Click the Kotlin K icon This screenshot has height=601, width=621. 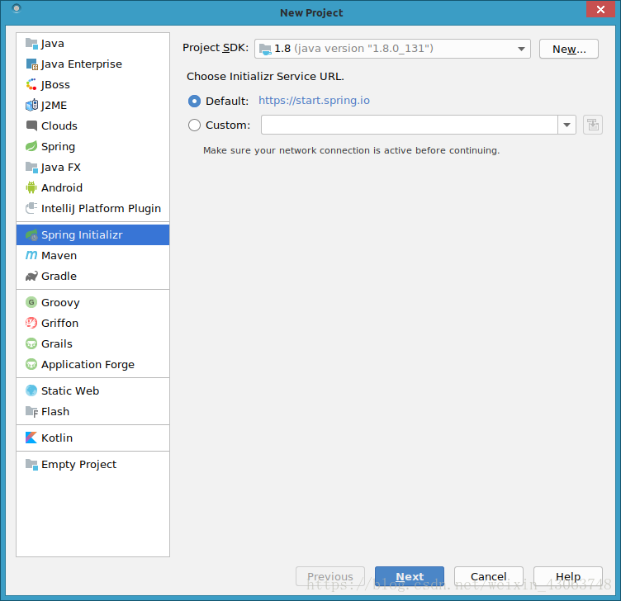[x=31, y=438]
